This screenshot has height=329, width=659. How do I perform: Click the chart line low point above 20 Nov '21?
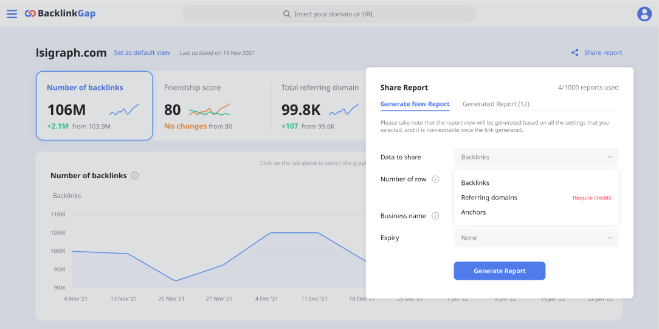point(176,280)
